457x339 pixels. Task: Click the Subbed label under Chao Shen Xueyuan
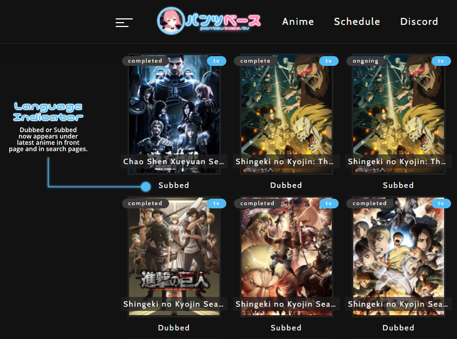pyautogui.click(x=174, y=185)
